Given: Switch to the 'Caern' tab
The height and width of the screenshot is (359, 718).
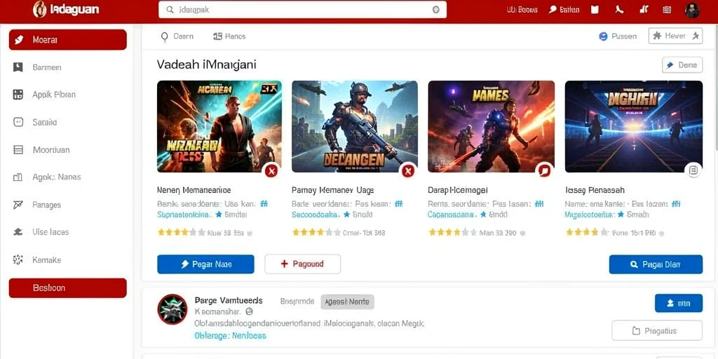Looking at the screenshot, I should point(177,36).
